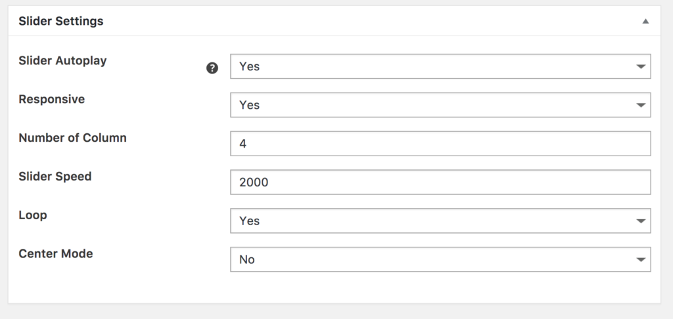Collapse the Slider Settings panel using triangle
This screenshot has height=319, width=673.
pos(645,21)
